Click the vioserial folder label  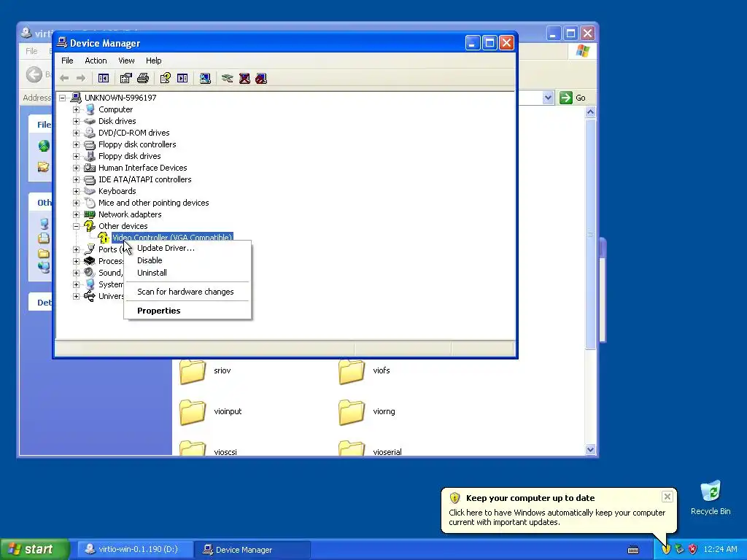pos(387,452)
